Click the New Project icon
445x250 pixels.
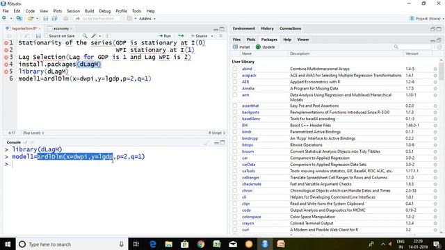coord(19,19)
